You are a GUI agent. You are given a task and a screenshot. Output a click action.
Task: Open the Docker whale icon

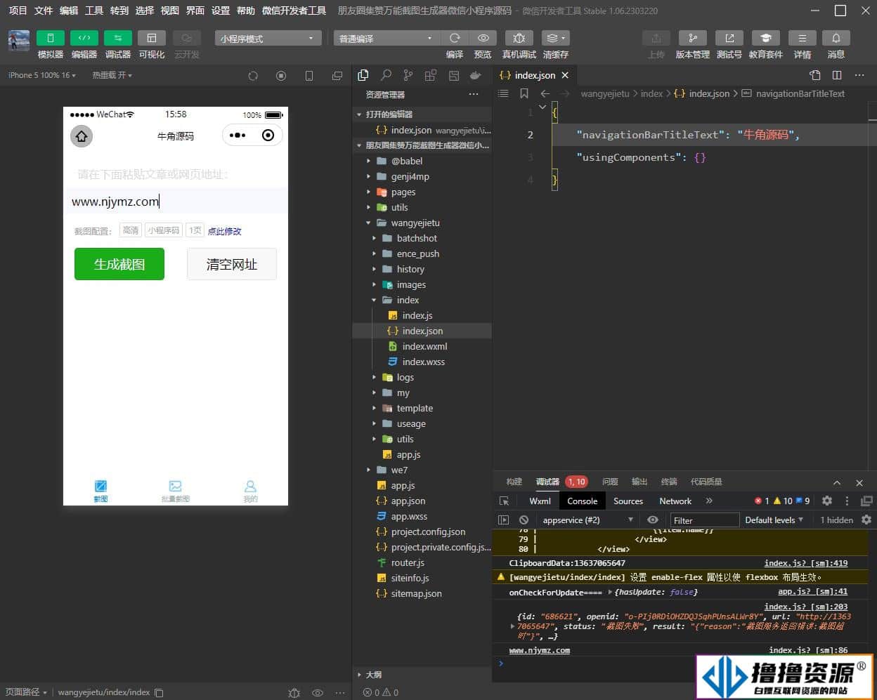[476, 75]
